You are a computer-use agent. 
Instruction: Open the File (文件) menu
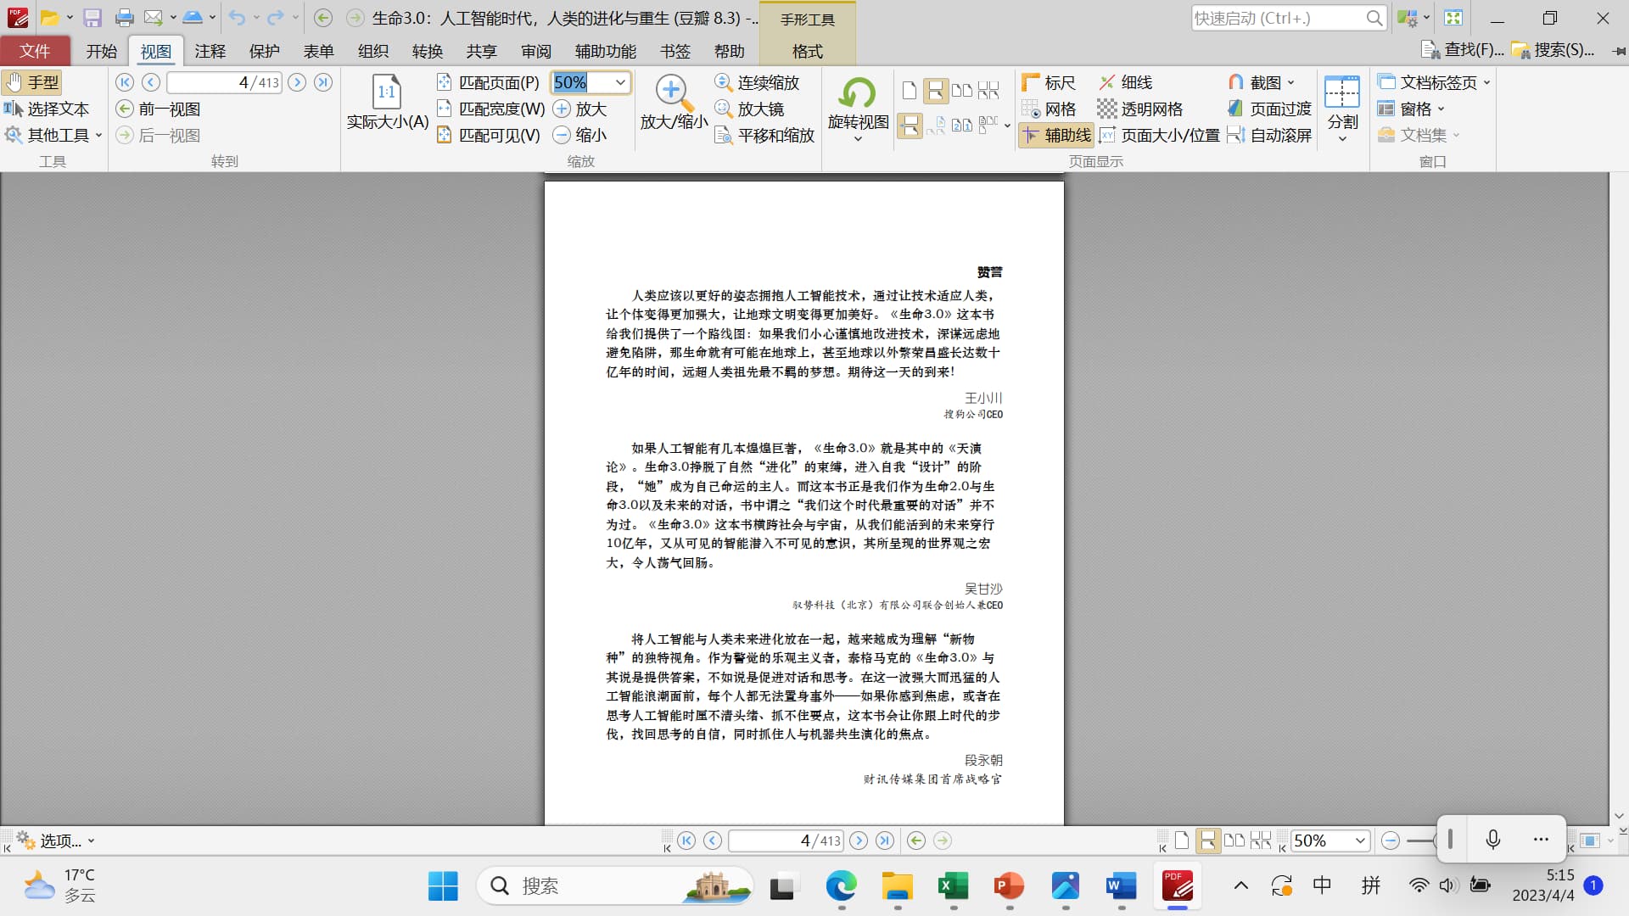click(35, 52)
